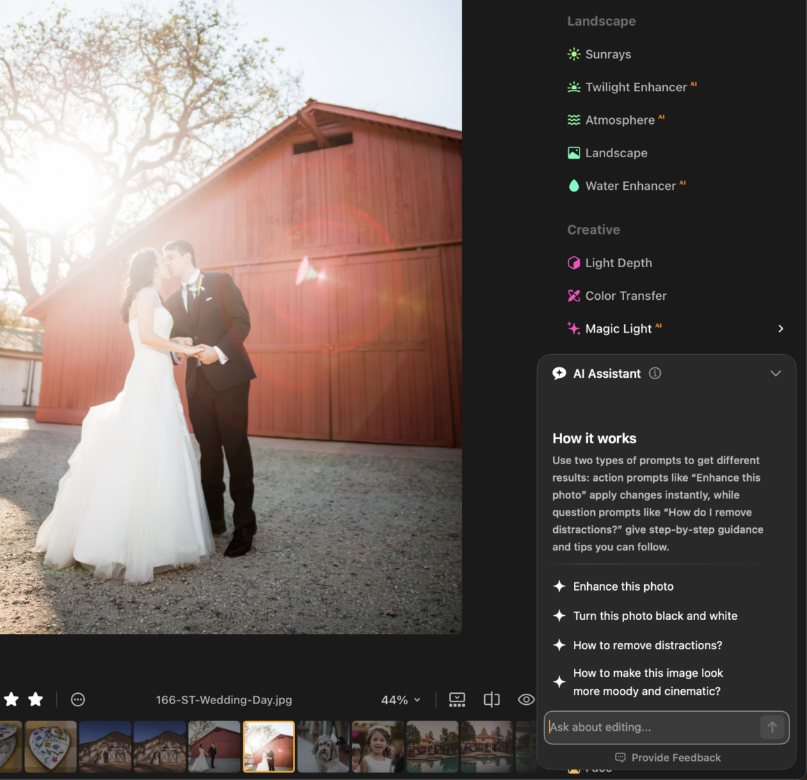Choose 'Turn this photo black and white'
The image size is (807, 780).
[655, 616]
